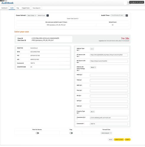
Task: Click the MON Qc1 input field
Action: coord(109,75)
